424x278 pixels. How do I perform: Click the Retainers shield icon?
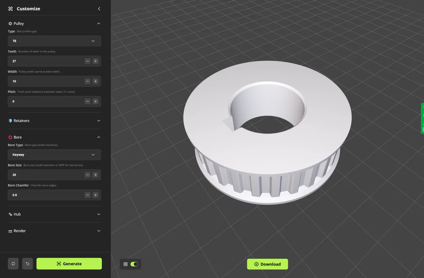[x=10, y=121]
